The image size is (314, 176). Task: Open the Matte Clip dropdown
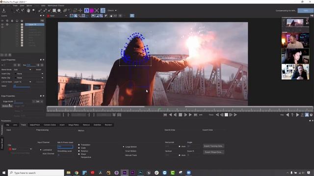(28, 78)
